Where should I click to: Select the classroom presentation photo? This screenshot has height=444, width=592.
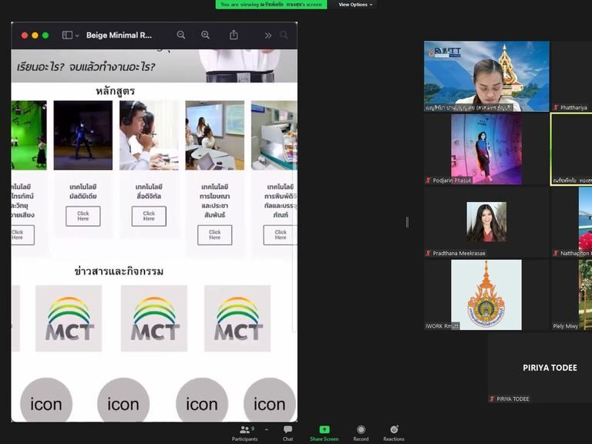coord(214,135)
